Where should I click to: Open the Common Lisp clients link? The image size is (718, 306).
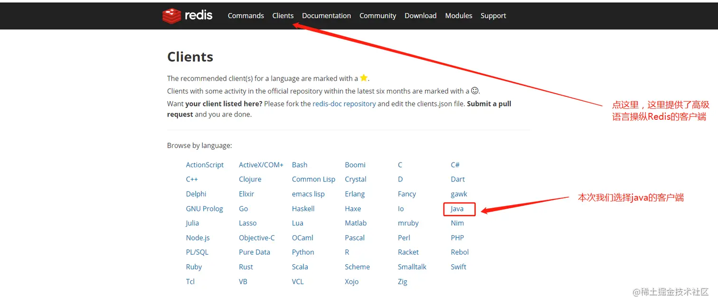[313, 179]
